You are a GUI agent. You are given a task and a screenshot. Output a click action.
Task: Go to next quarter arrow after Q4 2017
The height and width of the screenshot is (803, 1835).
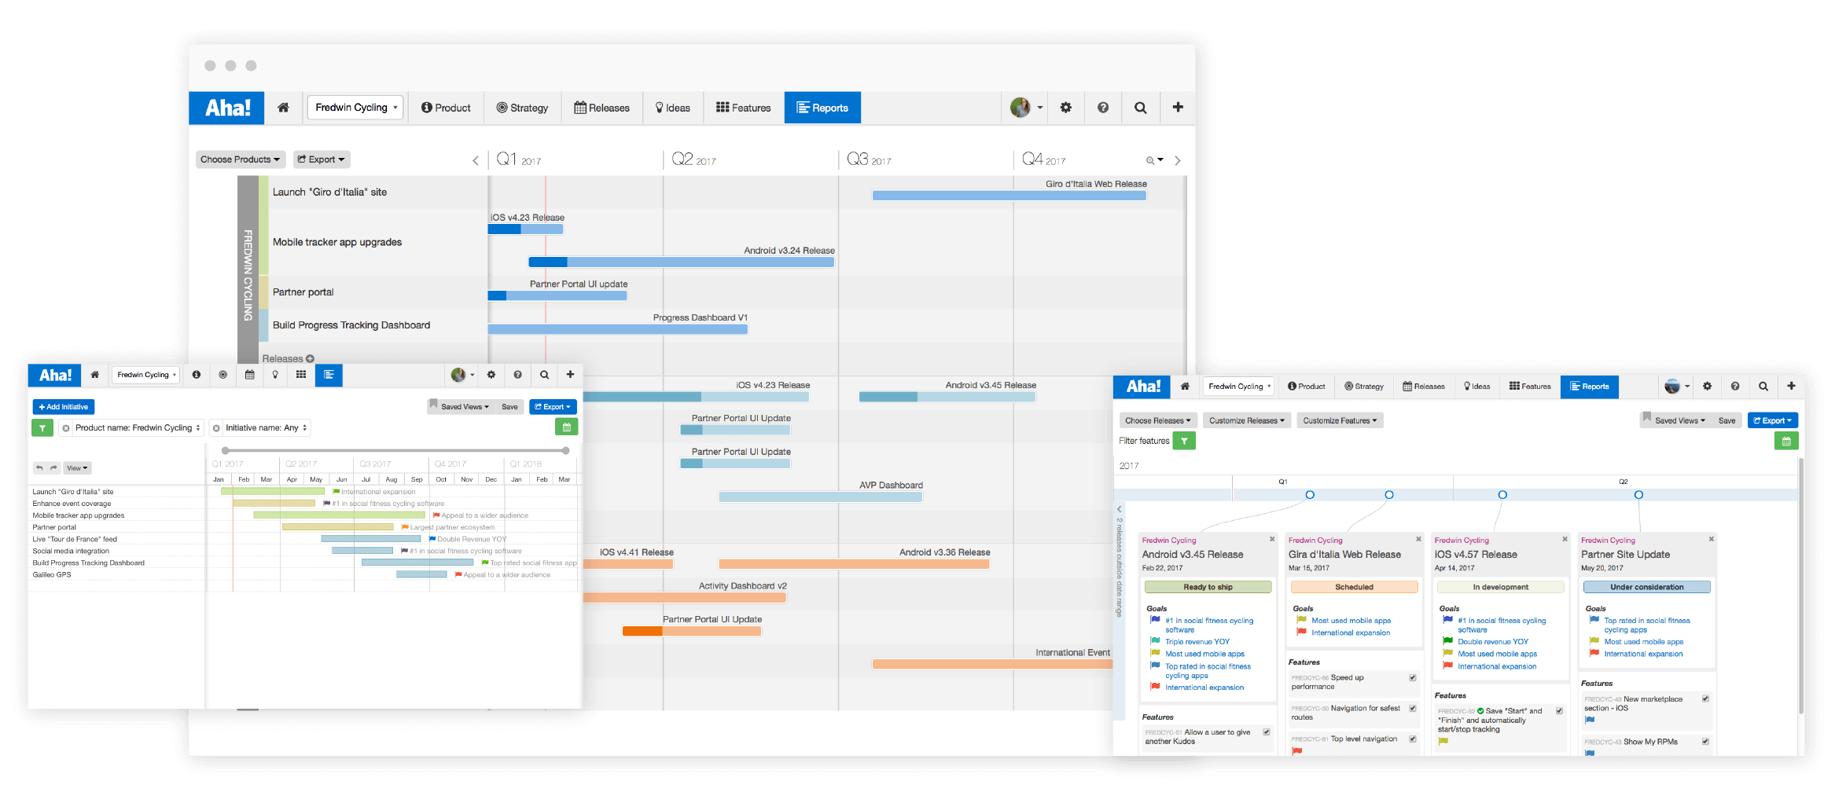[1177, 160]
